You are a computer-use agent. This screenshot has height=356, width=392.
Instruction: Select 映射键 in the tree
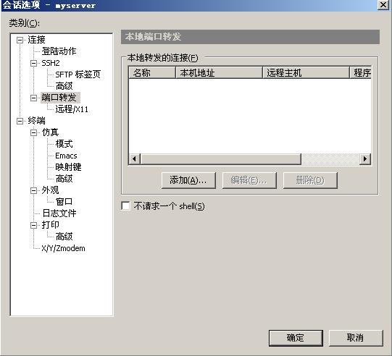68,167
